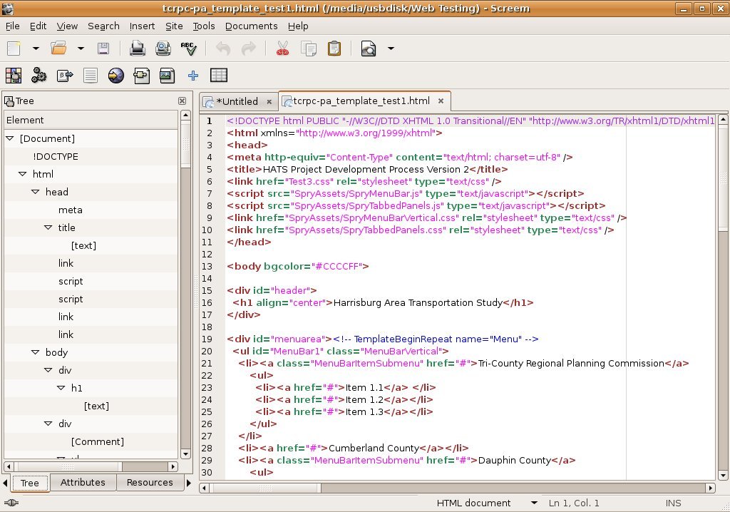Image resolution: width=730 pixels, height=512 pixels.
Task: Click the Insert Image icon
Action: pos(167,75)
